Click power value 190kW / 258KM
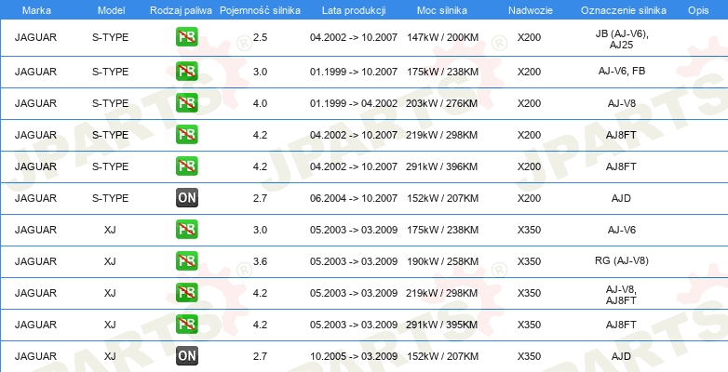The height and width of the screenshot is (372, 728). coord(442,261)
